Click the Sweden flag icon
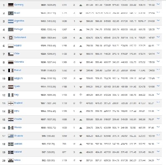Viewport: 166px width, 165px height. coord(11,144)
